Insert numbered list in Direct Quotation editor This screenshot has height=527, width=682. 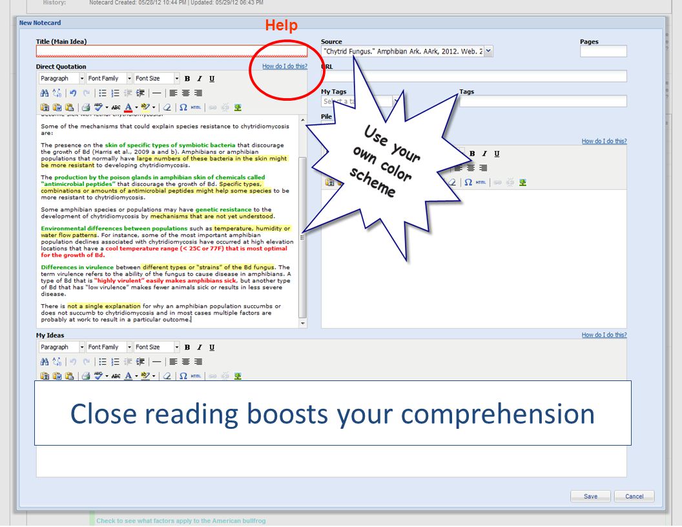[x=115, y=93]
